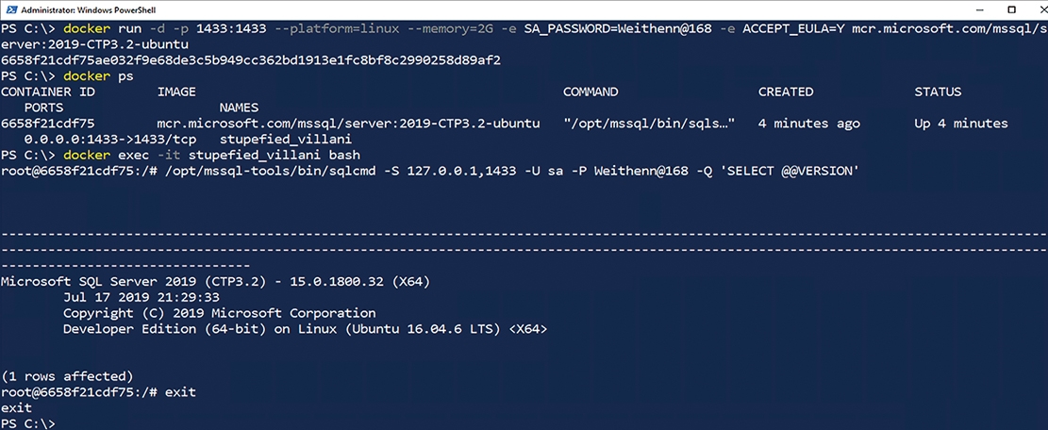
Task: Click the STATUS column header
Action: point(938,91)
